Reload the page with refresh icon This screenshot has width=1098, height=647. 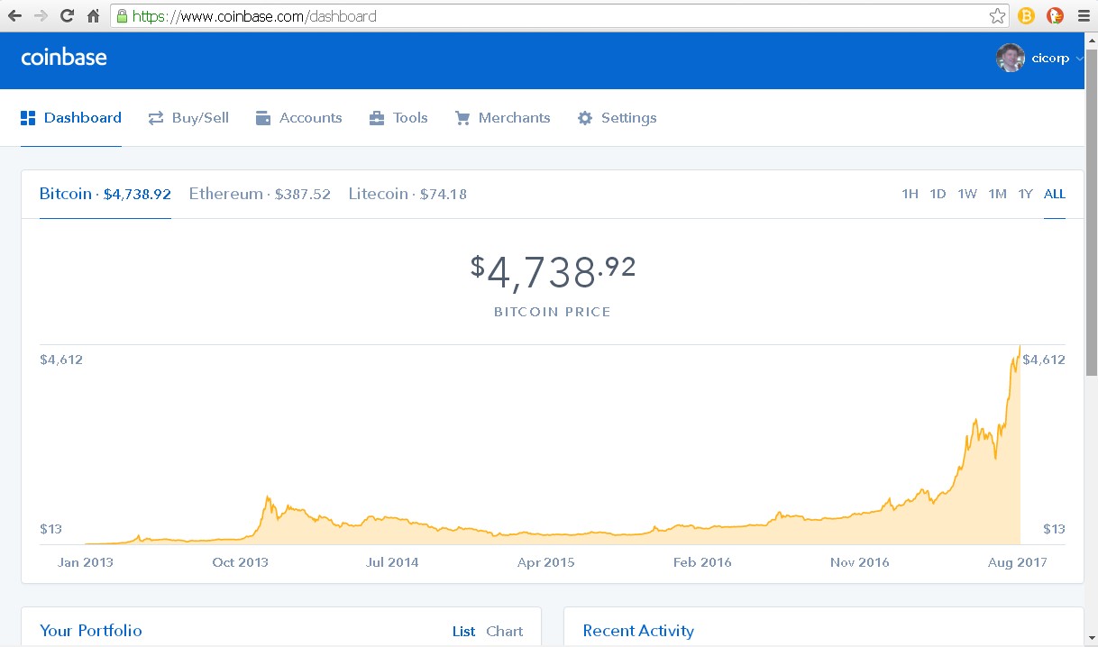(x=67, y=16)
